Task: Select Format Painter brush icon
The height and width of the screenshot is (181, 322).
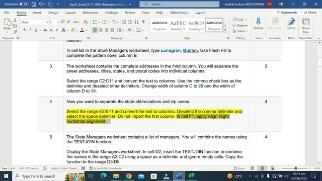Action: click(x=15, y=32)
